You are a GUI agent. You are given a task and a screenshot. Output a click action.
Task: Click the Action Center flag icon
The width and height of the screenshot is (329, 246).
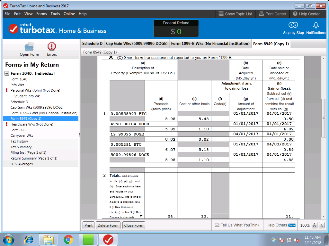(281, 240)
